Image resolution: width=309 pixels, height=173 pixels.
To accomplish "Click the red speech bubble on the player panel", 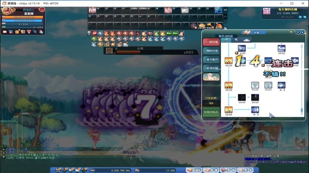I will pos(42,9).
